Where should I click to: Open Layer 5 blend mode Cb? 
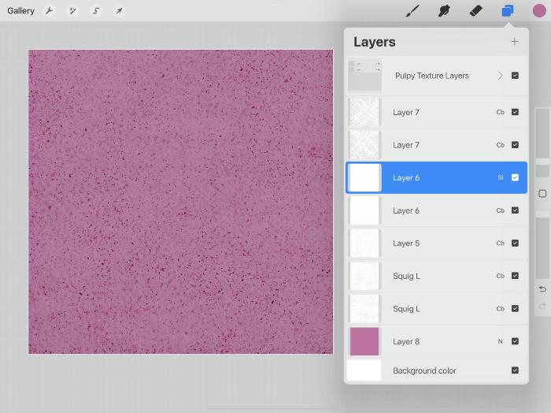point(501,243)
